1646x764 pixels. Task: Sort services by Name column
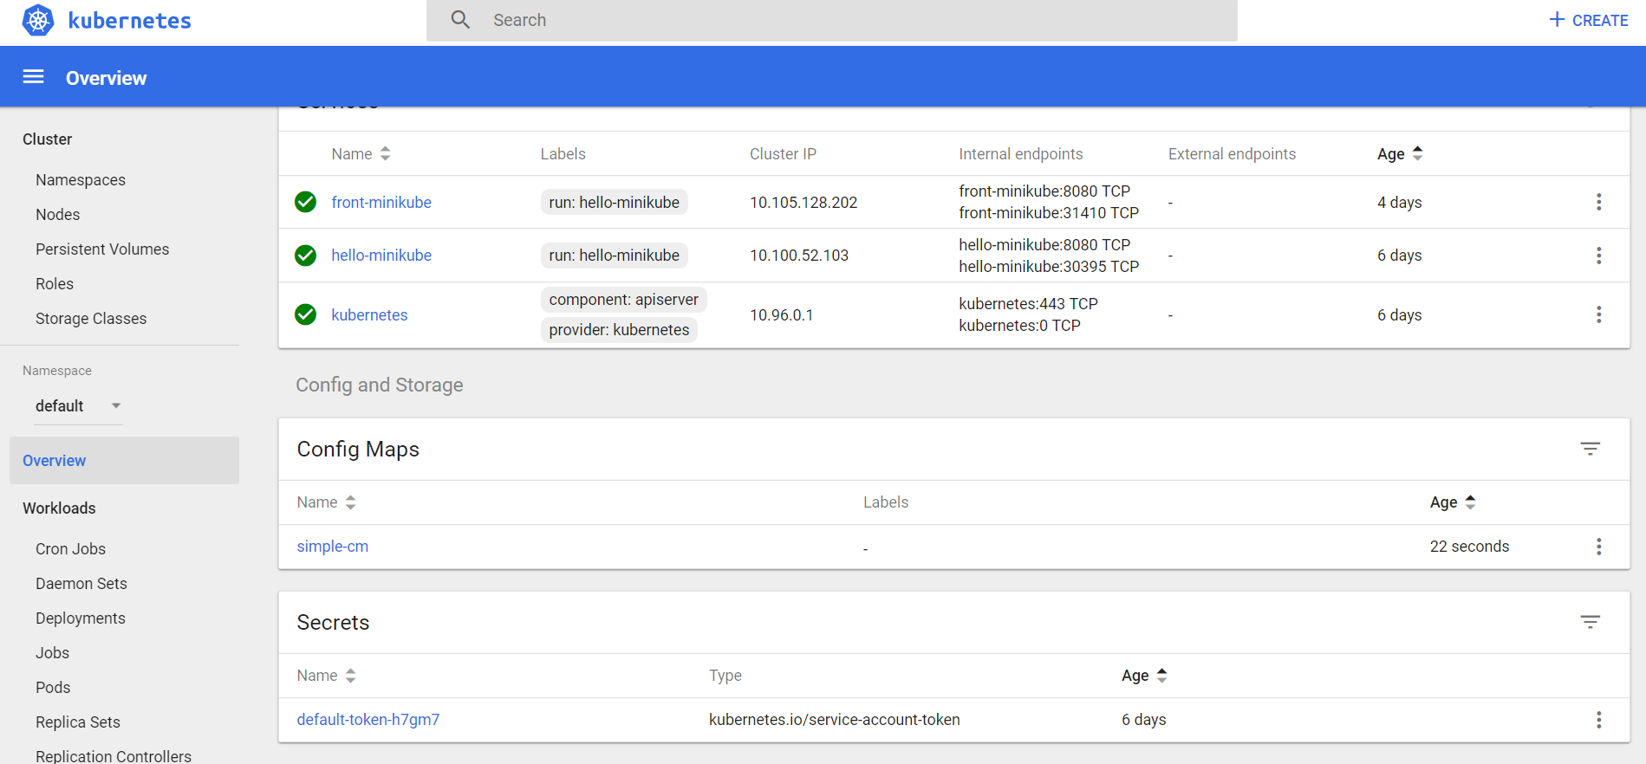pos(361,153)
